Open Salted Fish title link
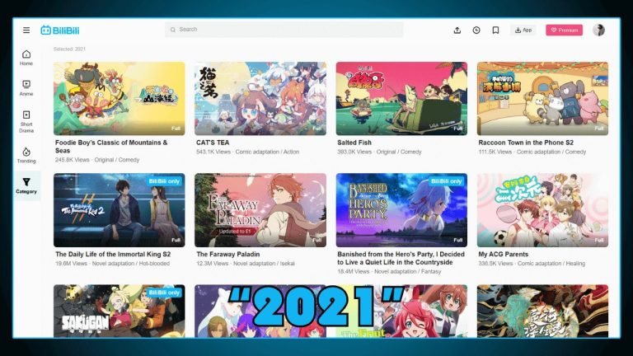 coord(354,142)
